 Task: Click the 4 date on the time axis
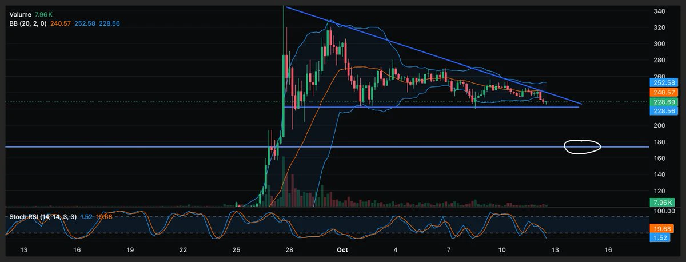[x=396, y=250]
